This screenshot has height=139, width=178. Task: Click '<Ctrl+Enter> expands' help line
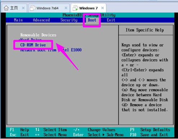pyautogui.click(x=142, y=70)
